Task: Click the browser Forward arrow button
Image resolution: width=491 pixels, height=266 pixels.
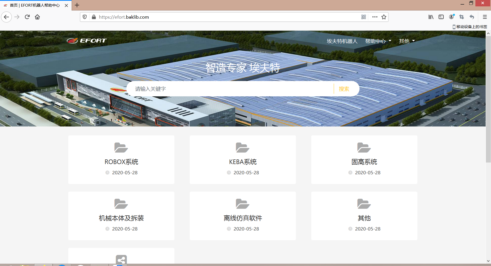Action: (17, 17)
